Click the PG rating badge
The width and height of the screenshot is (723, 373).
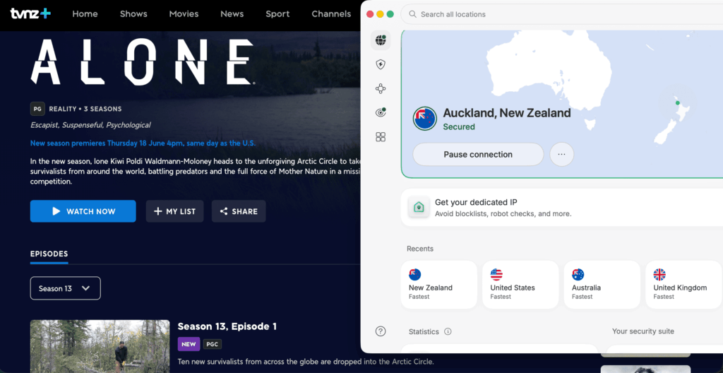coord(37,109)
